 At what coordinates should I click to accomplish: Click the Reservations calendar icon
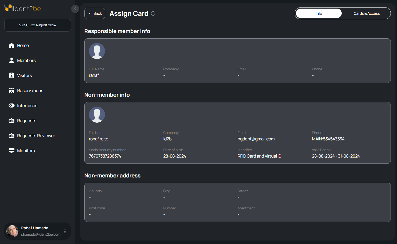tap(11, 91)
